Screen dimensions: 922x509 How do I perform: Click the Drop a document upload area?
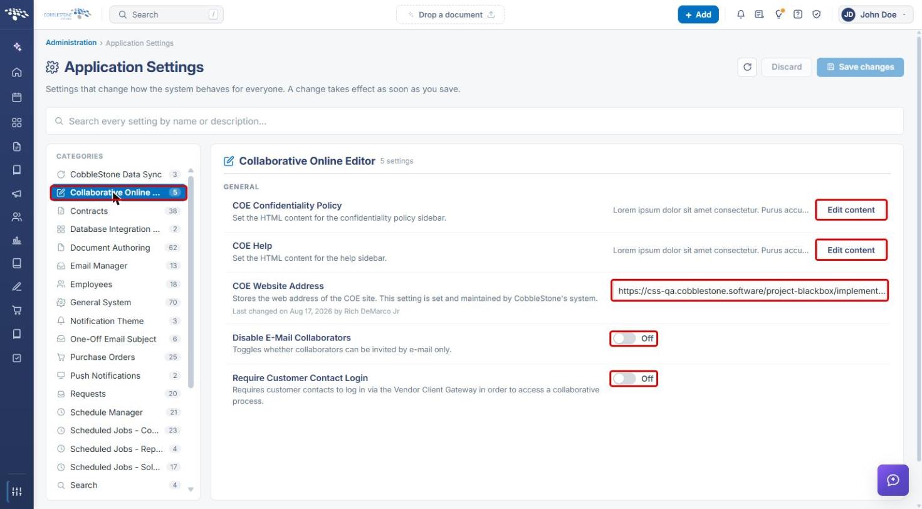pos(450,14)
